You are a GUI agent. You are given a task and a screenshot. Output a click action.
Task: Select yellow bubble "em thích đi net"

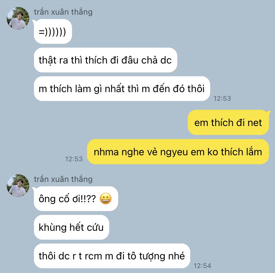click(229, 122)
